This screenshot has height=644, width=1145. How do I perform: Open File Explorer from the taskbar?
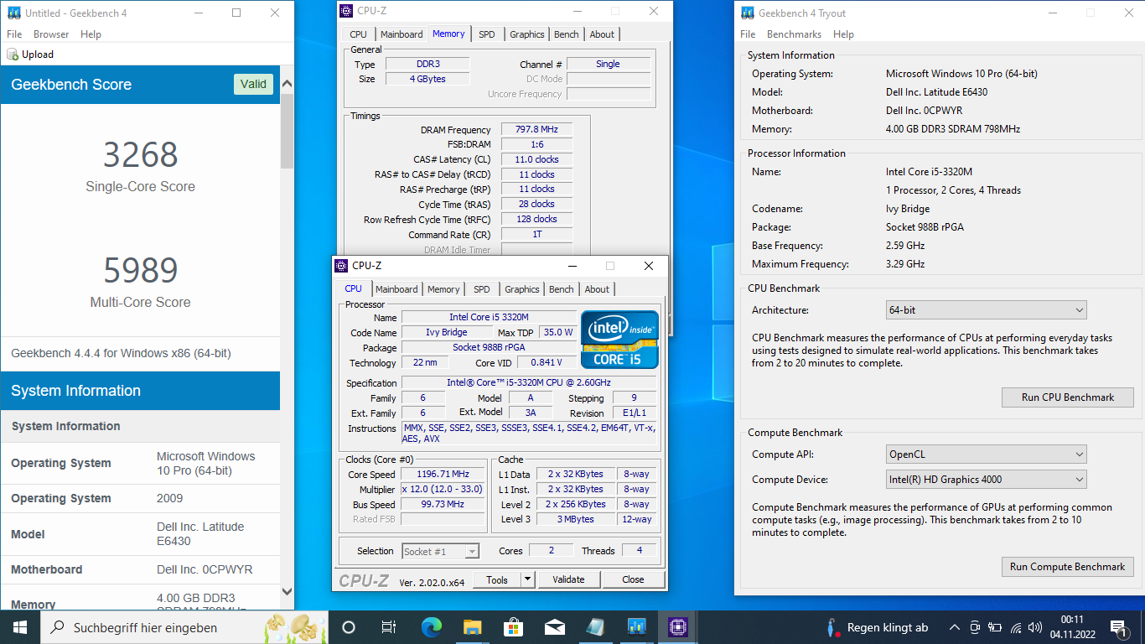(472, 626)
